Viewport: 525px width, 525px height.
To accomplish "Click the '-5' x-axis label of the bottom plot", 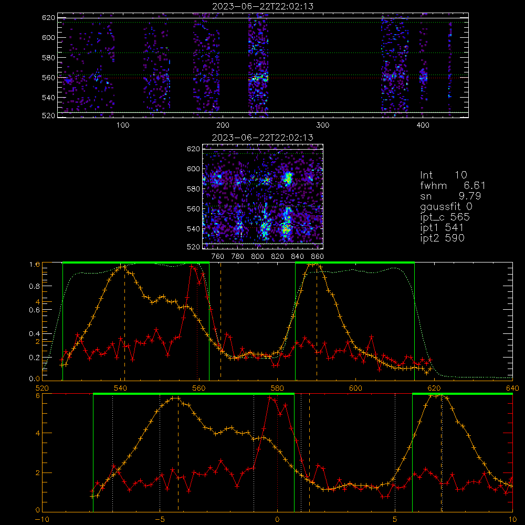I will (160, 519).
